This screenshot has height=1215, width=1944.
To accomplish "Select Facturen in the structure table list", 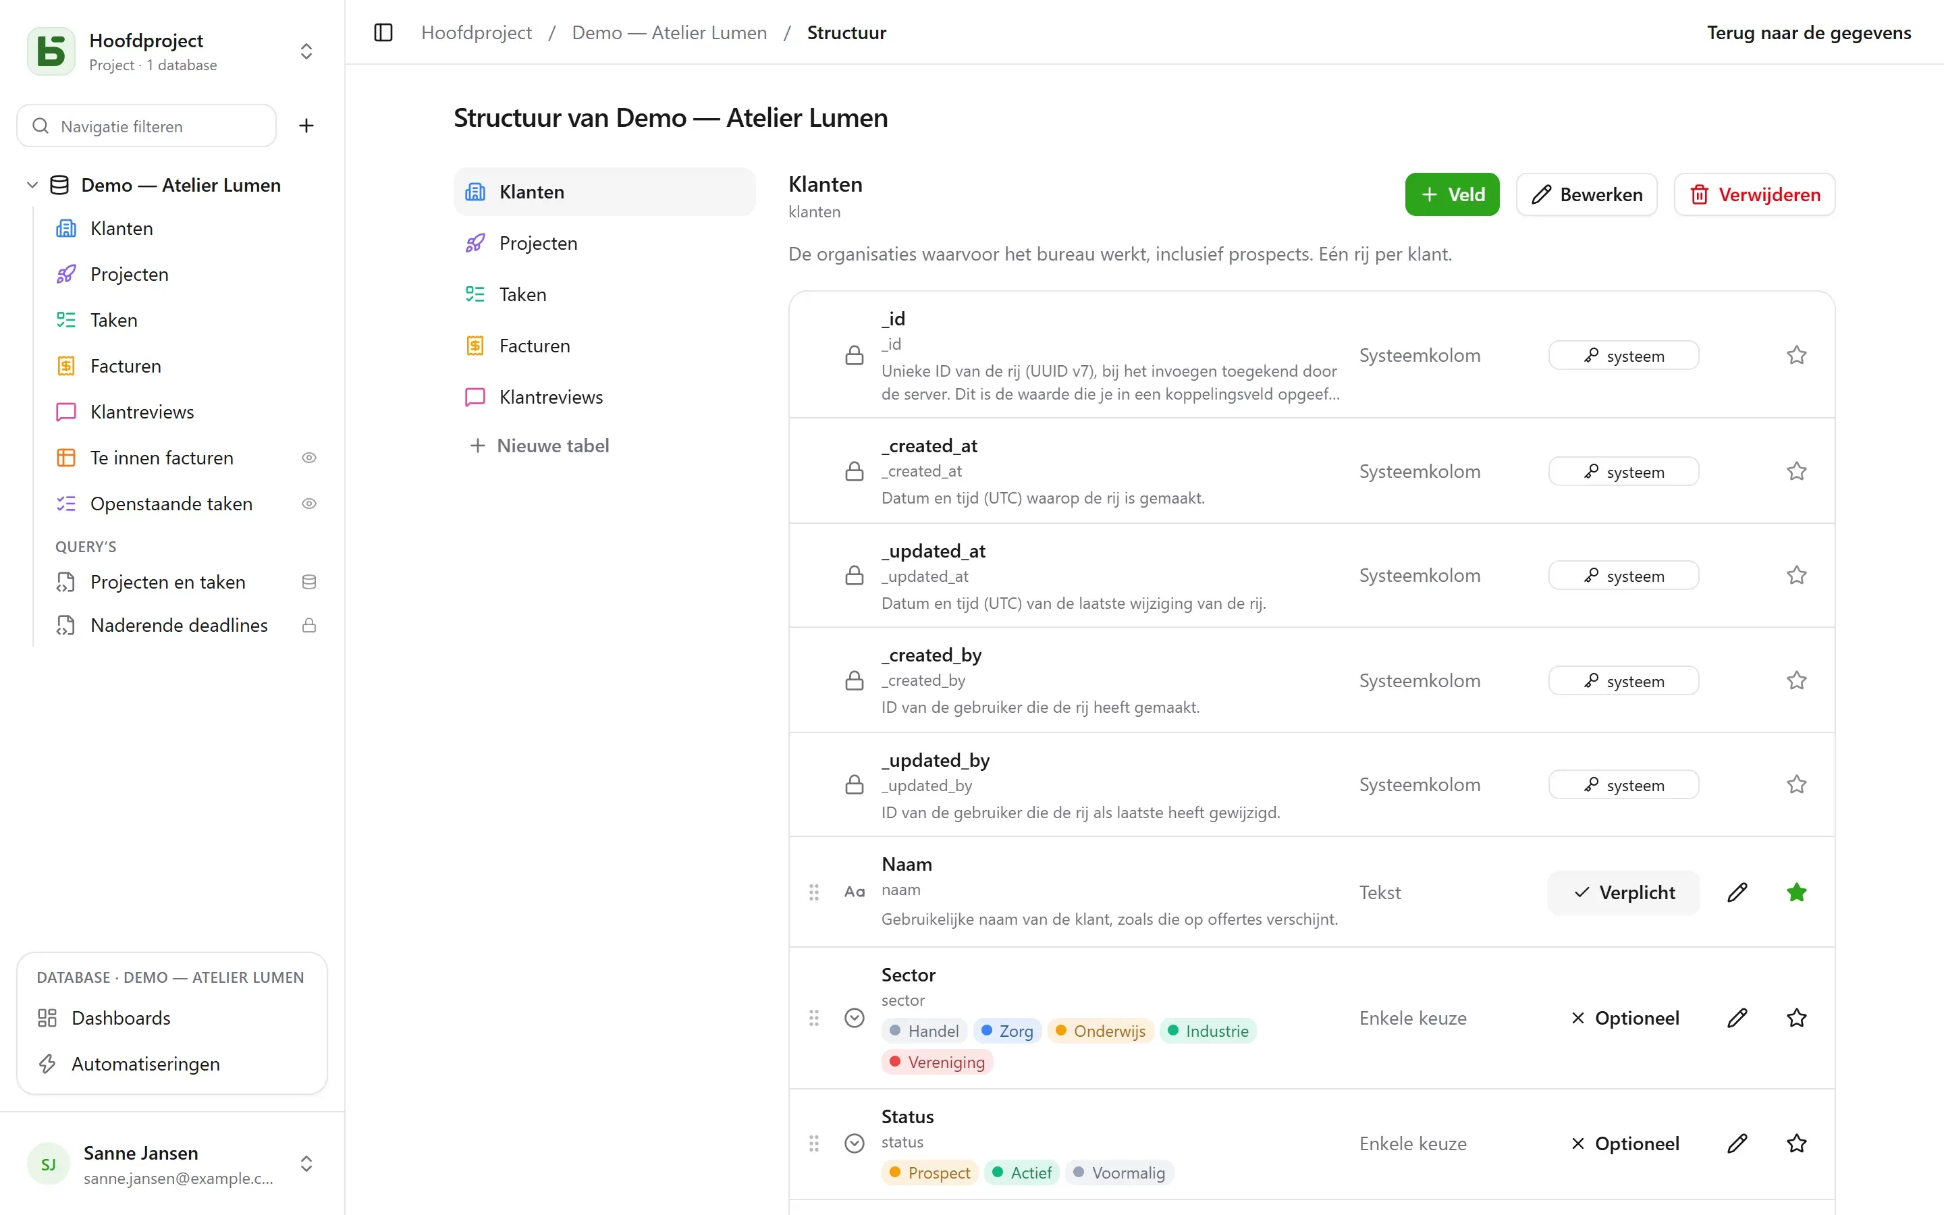I will tap(604, 346).
